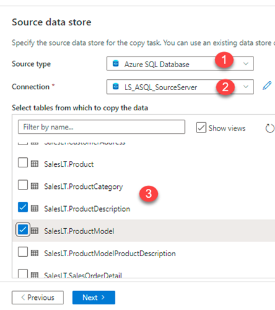This screenshot has width=275, height=310.
Task: Select the SalesLT.ProductDescription row text
Action: (87, 209)
